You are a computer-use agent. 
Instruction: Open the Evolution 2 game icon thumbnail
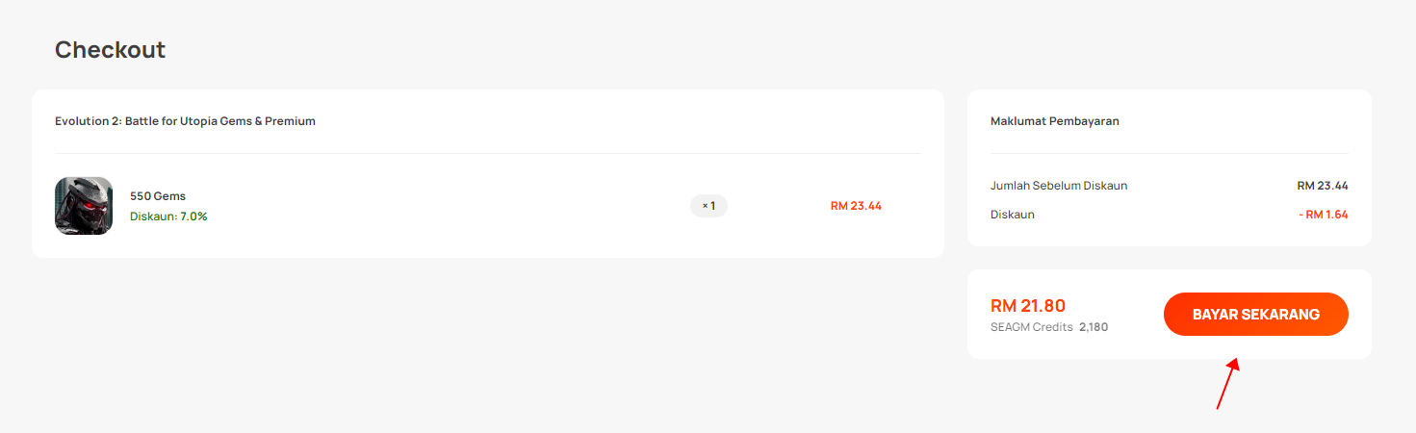point(84,206)
